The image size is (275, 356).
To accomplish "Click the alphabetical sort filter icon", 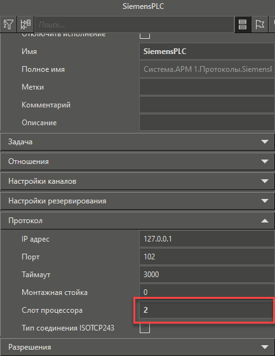I will point(8,24).
